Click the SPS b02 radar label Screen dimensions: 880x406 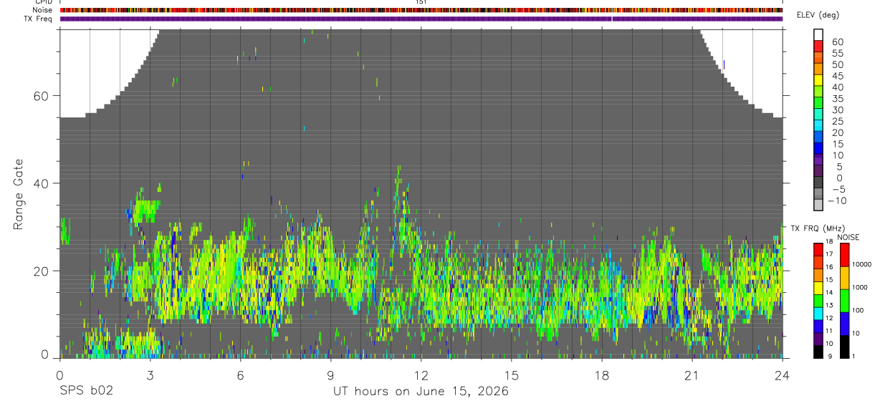tap(86, 391)
